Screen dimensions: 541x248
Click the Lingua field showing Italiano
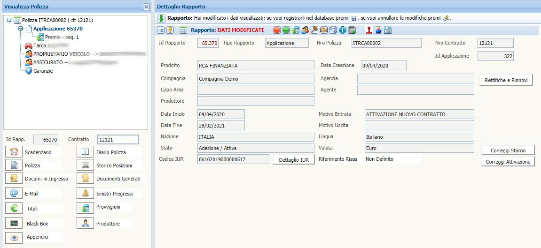pyautogui.click(x=419, y=136)
